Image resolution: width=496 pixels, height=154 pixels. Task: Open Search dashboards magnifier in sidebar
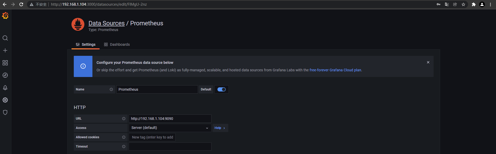point(5,38)
